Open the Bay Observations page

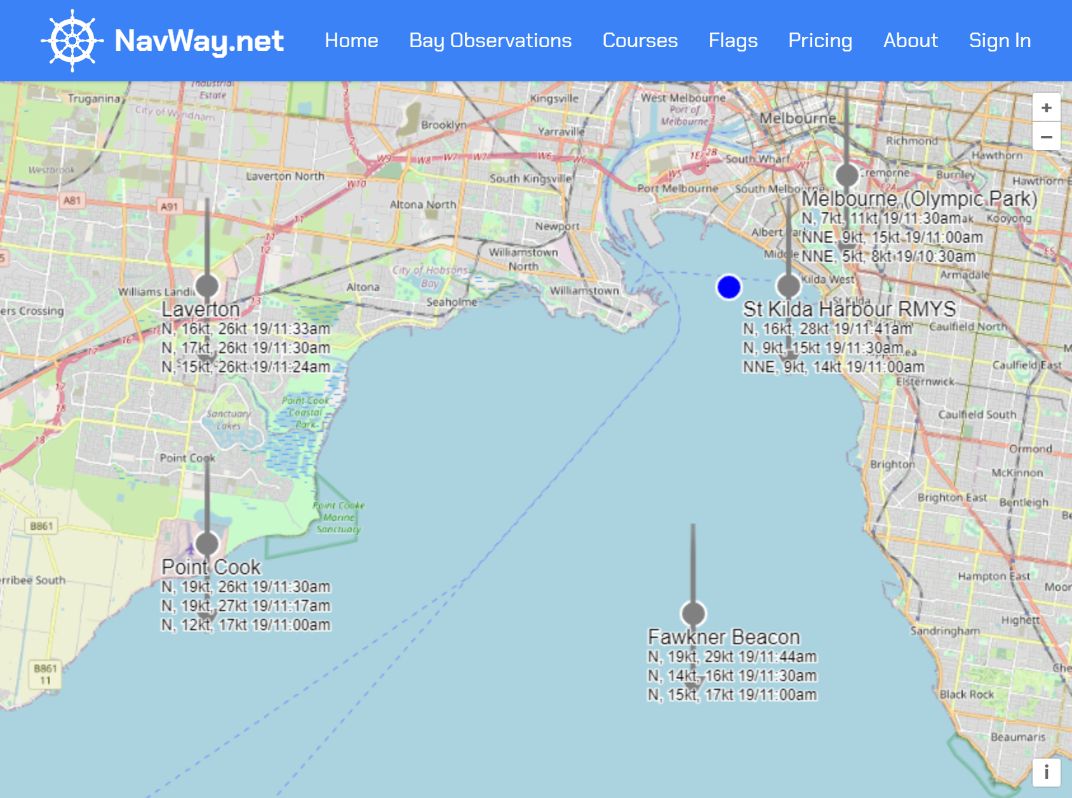490,40
